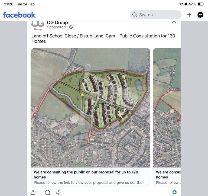The width and height of the screenshot is (208, 196).
Task: Tap the blue like reaction badge
Action: coord(175,192)
